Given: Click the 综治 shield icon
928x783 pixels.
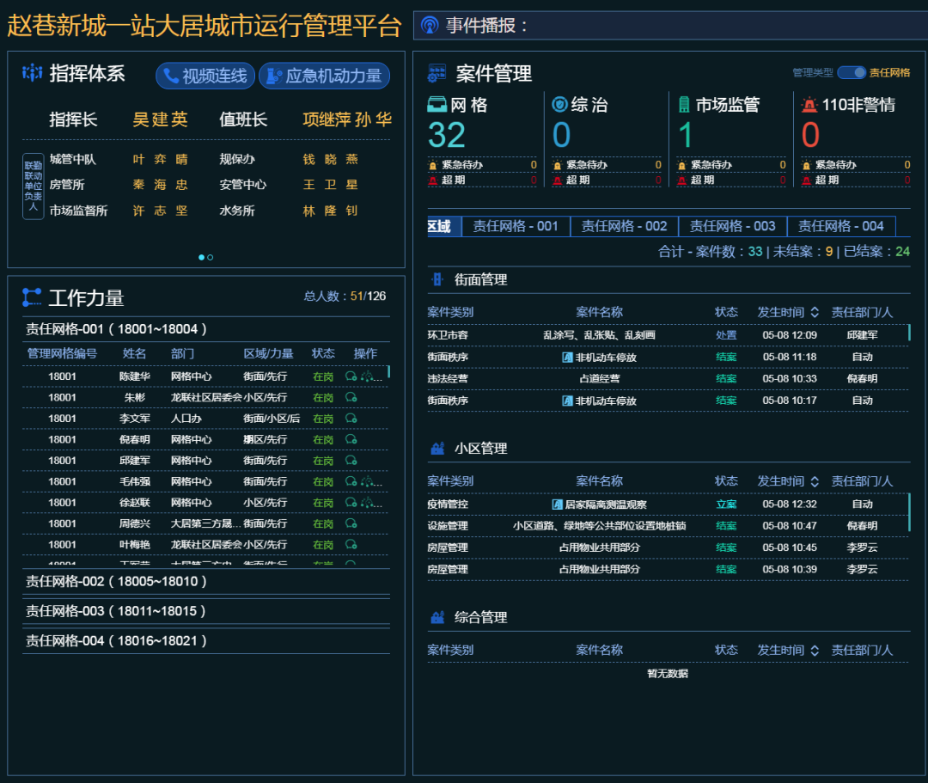Looking at the screenshot, I should click(559, 105).
